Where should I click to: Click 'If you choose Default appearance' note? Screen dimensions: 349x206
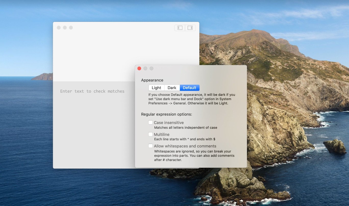coord(192,99)
